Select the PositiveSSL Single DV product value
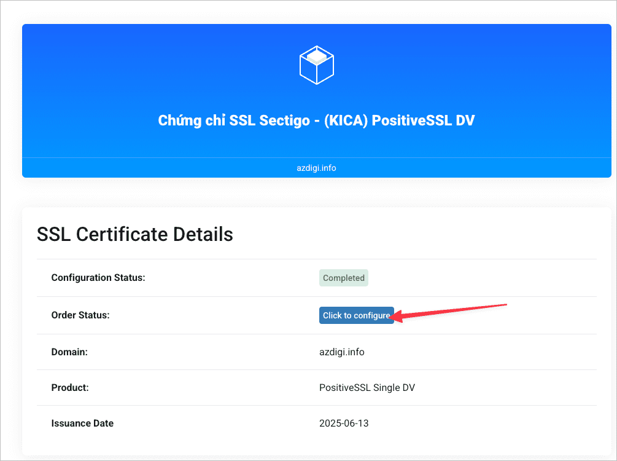This screenshot has width=617, height=461. tap(367, 387)
